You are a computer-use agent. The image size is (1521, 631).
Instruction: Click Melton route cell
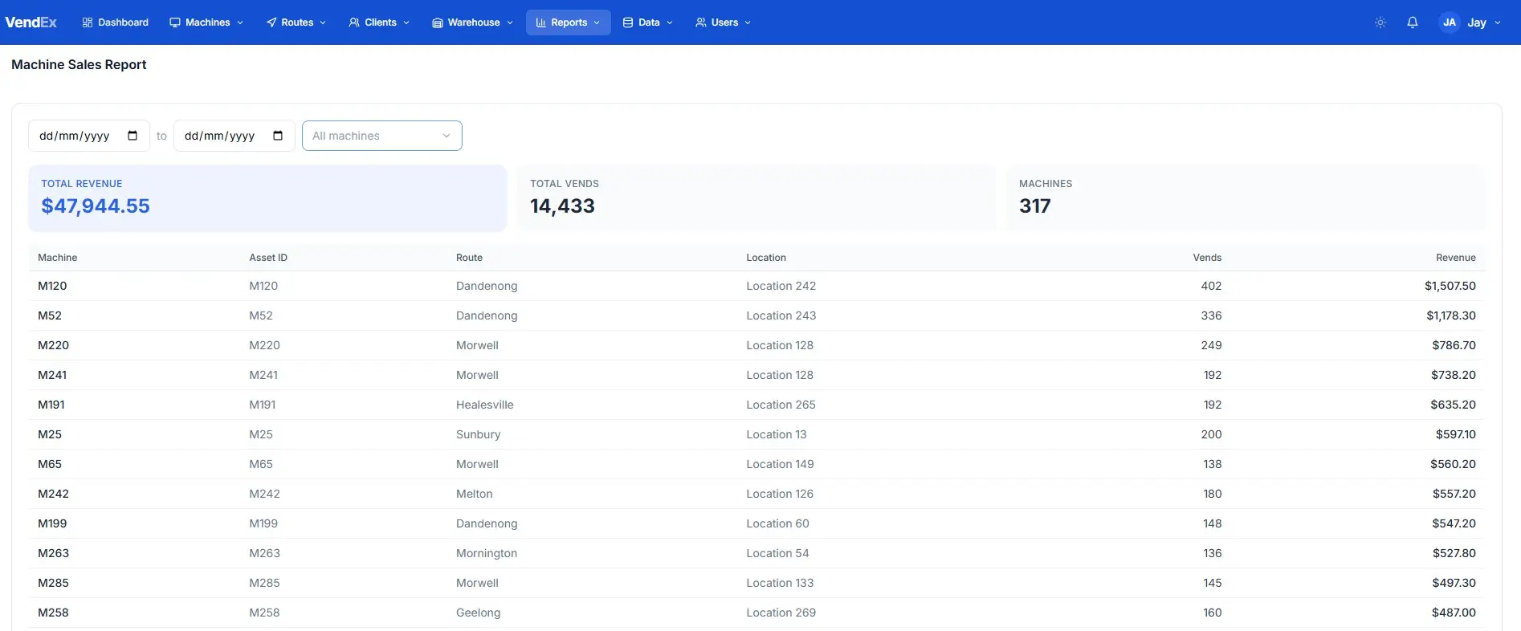point(475,494)
